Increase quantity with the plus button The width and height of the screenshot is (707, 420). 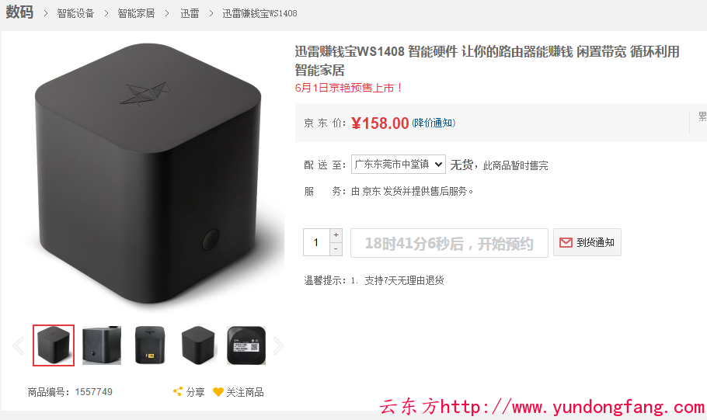point(336,235)
